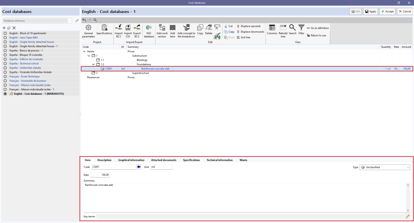
Task: Click the small Copy command beside Cut
Action: coord(229,32)
